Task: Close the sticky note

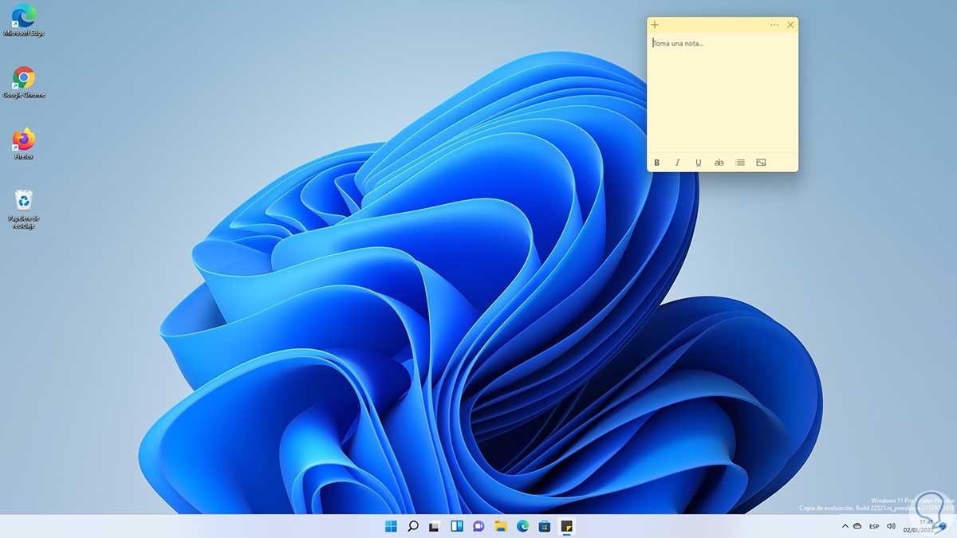Action: [x=790, y=25]
